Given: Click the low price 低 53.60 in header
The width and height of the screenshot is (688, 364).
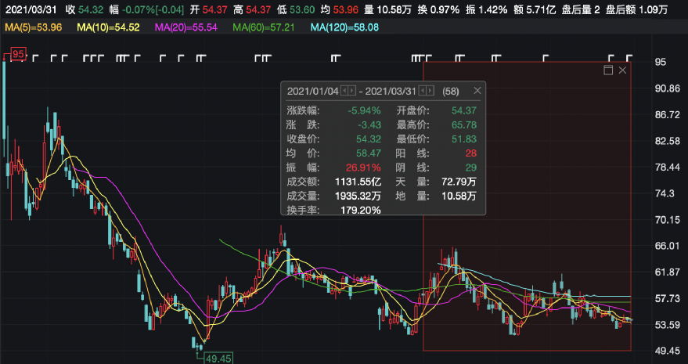Looking at the screenshot, I should 296,9.
